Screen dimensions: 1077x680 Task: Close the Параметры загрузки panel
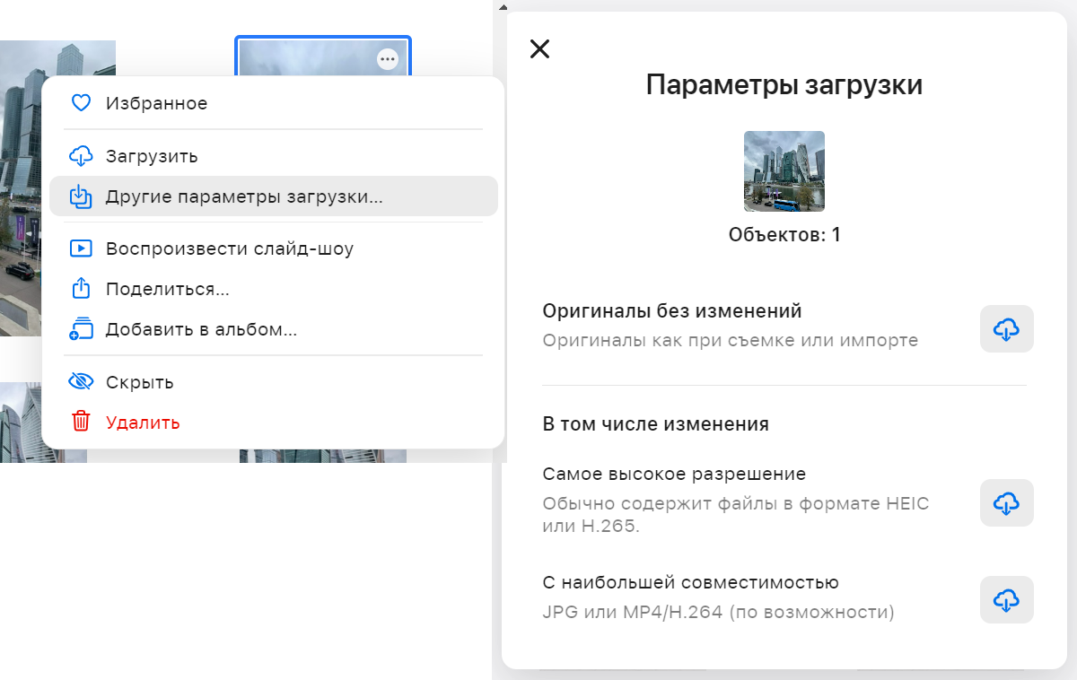pos(539,48)
